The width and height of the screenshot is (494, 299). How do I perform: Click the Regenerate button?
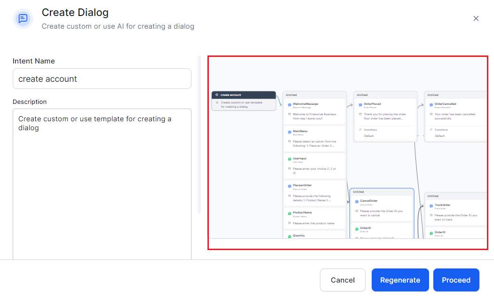400,280
